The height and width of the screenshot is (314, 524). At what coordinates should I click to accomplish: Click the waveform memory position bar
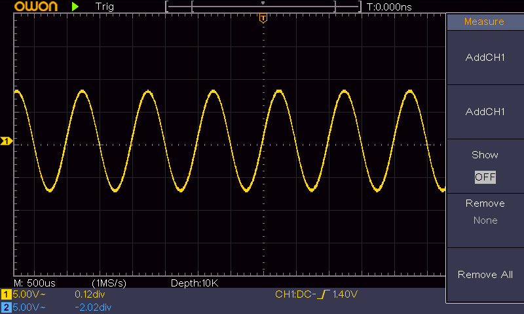point(263,7)
